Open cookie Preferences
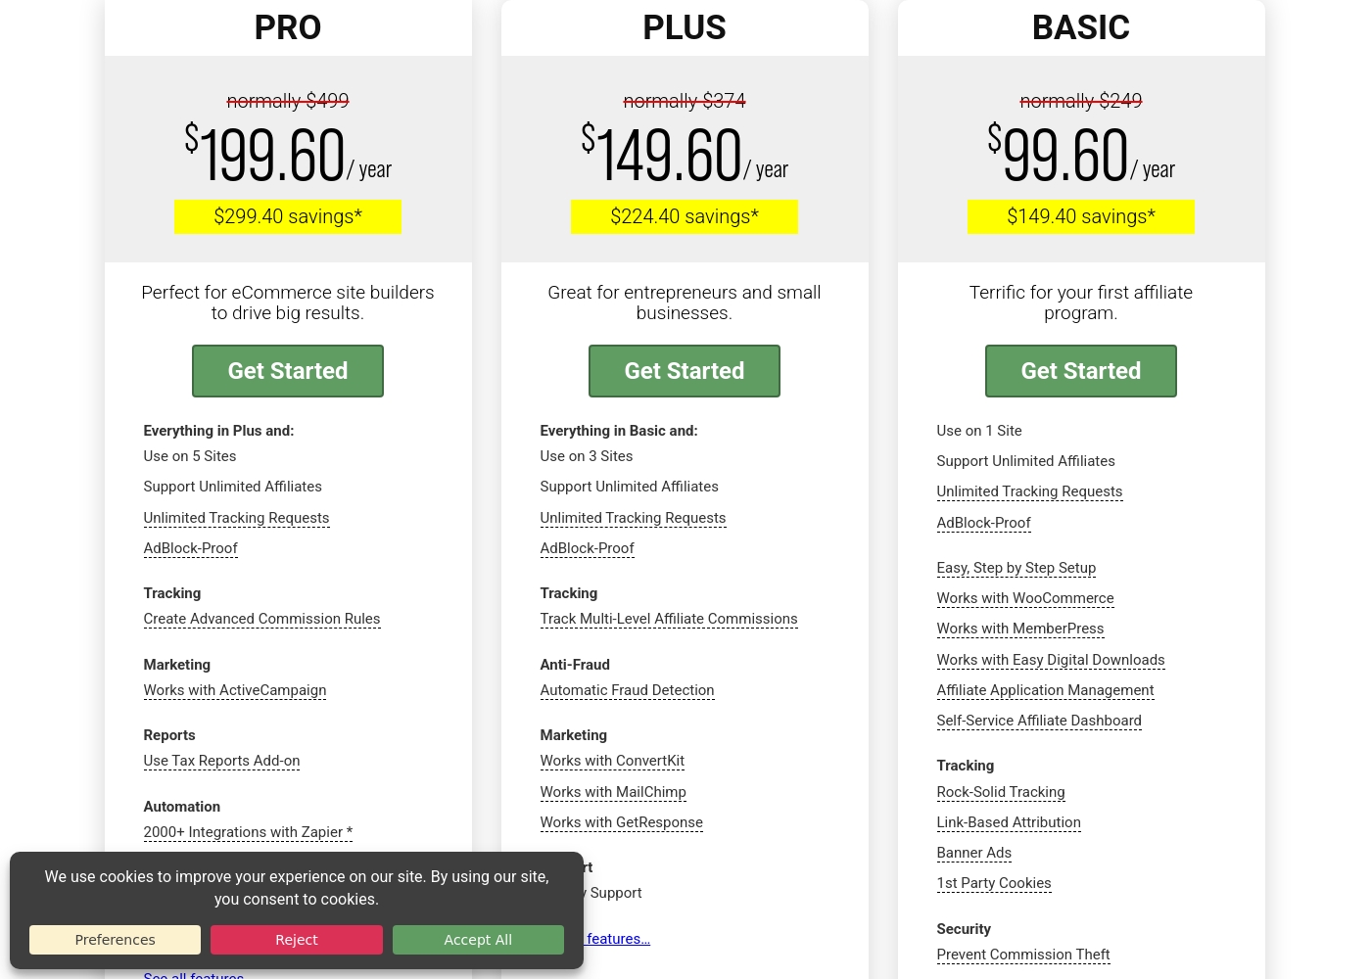Image resolution: width=1371 pixels, height=979 pixels. (x=115, y=940)
